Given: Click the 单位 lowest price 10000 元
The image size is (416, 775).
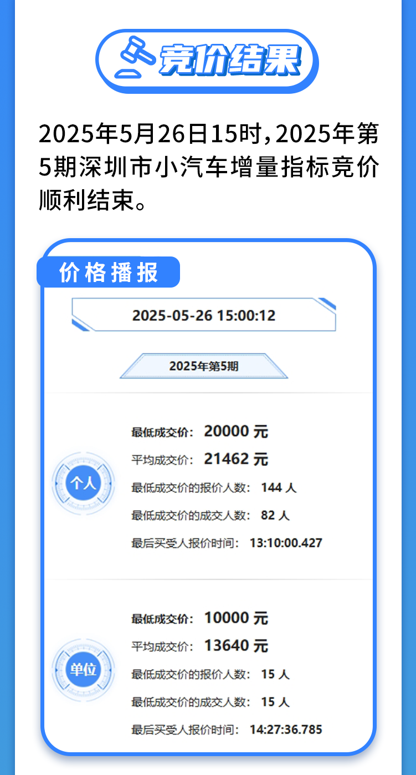Looking at the screenshot, I should pyautogui.click(x=235, y=618).
